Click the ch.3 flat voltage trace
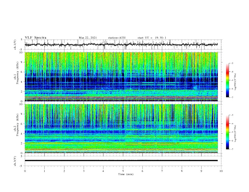 tap(121, 161)
